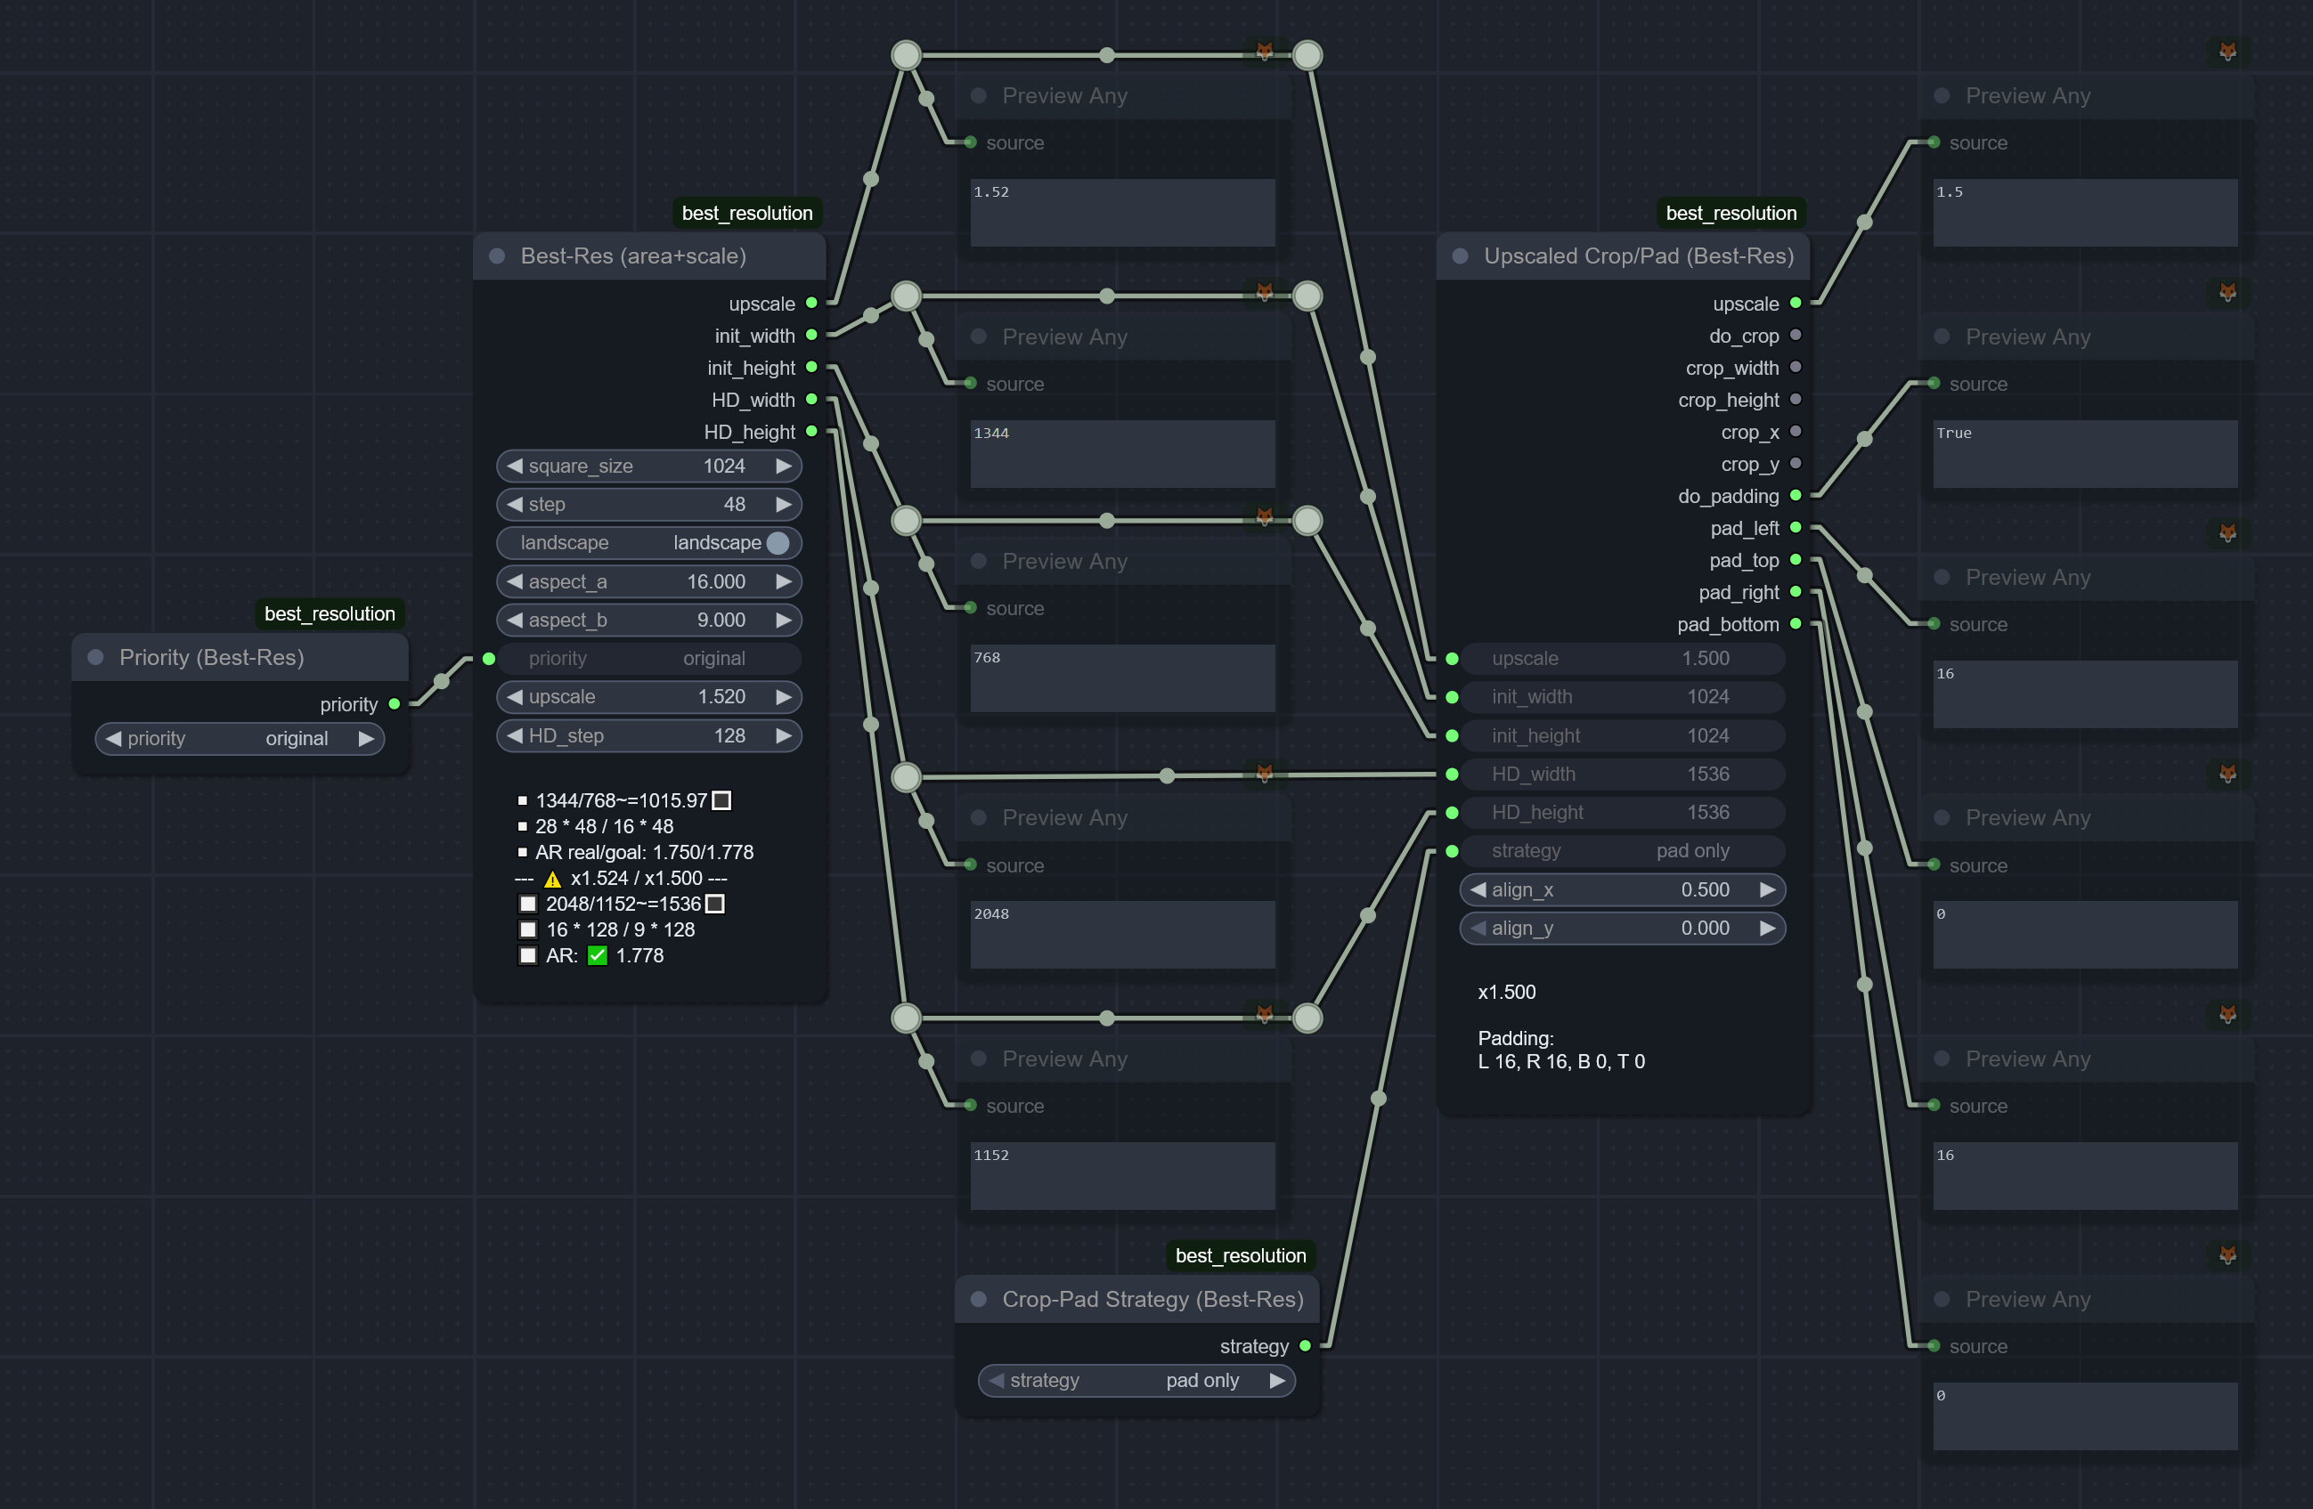The height and width of the screenshot is (1509, 2313).
Task: Collapse the Crop-Pad Strategy (Best-Res) node via its dot
Action: coord(979,1299)
